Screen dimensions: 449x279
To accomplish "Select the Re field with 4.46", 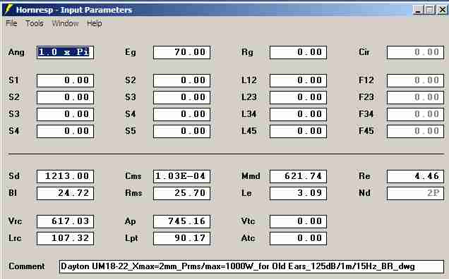I will pos(415,176).
